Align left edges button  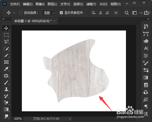coord(94,13)
